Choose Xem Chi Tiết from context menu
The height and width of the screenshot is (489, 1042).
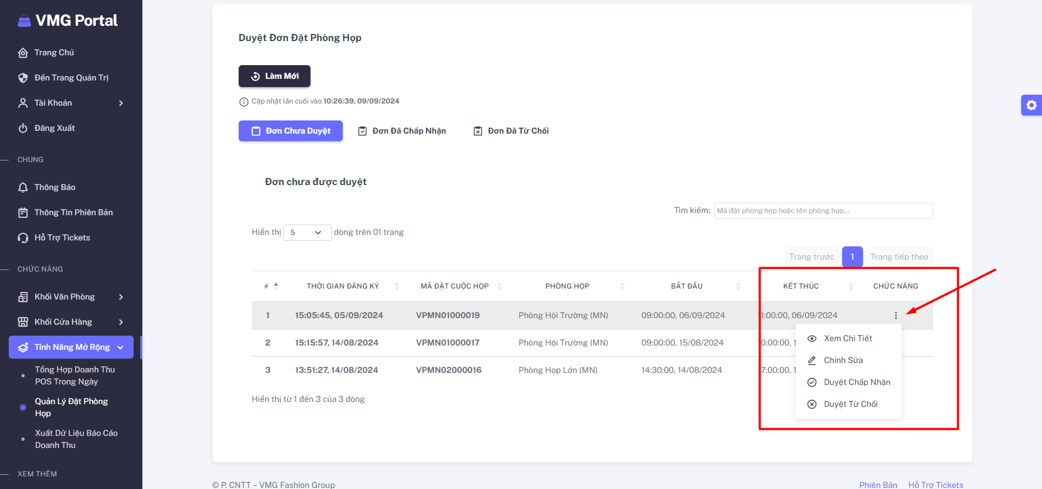848,338
